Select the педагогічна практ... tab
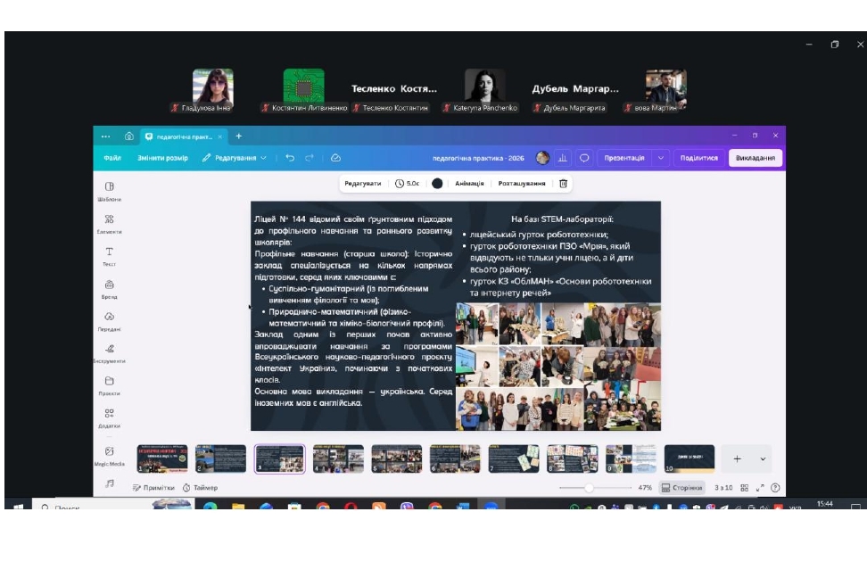867x578 pixels. coord(183,136)
